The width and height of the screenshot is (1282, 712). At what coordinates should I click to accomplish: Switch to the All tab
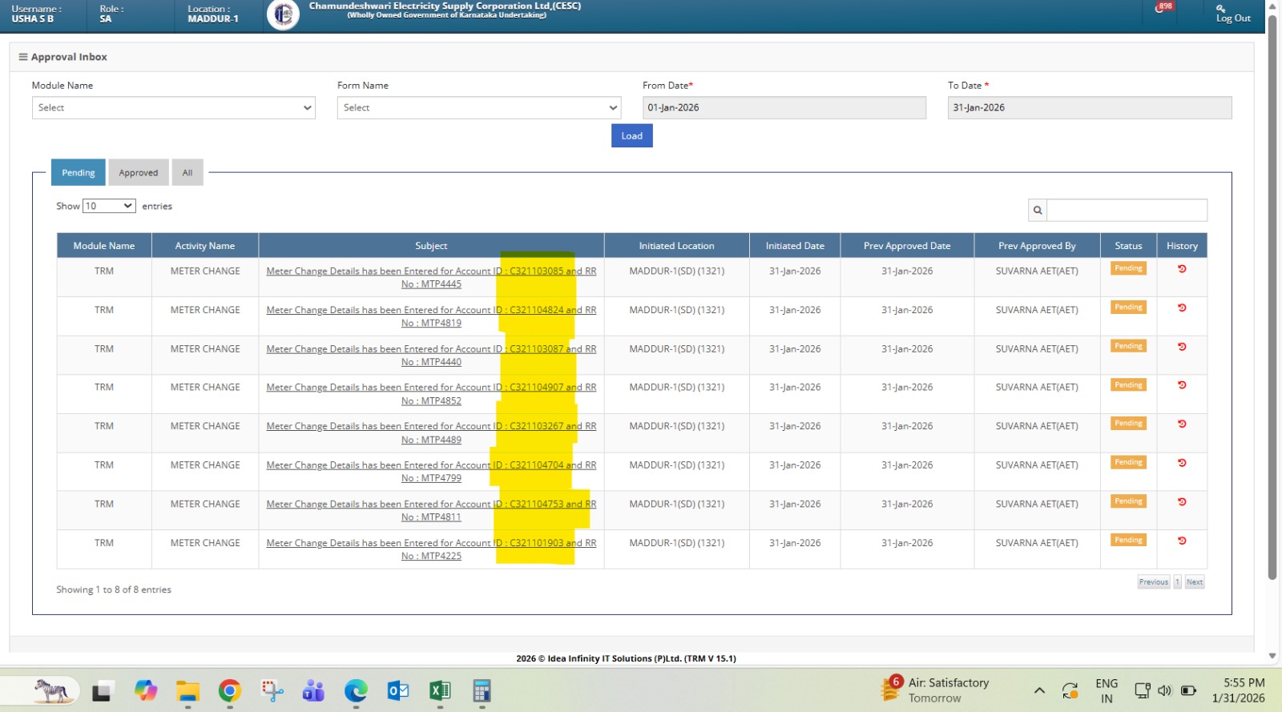(x=187, y=173)
